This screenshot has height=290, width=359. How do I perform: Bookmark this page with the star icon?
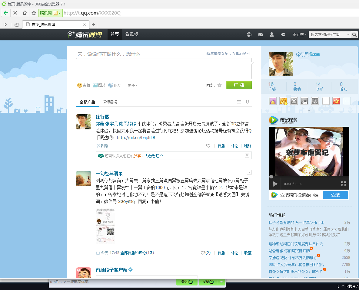point(34,13)
